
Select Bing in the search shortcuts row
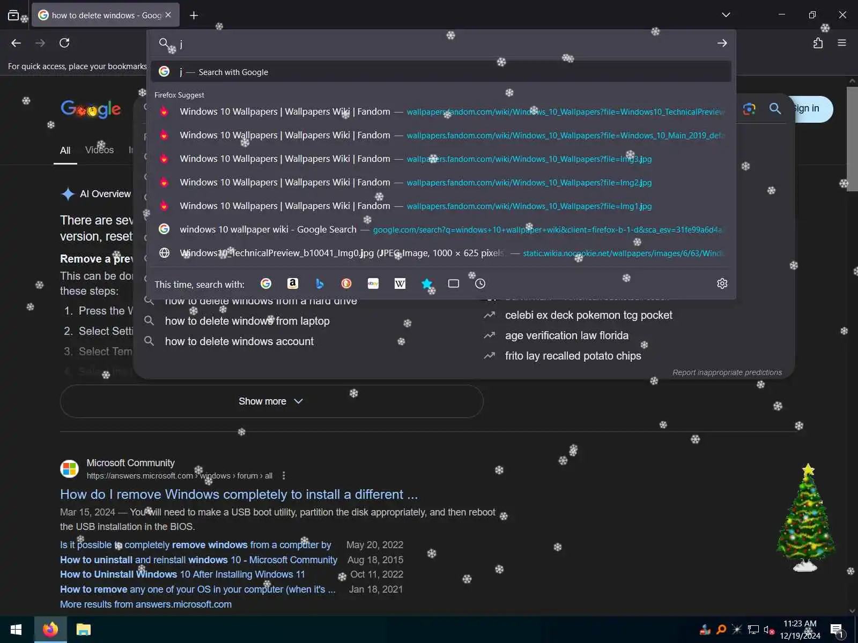coord(320,283)
